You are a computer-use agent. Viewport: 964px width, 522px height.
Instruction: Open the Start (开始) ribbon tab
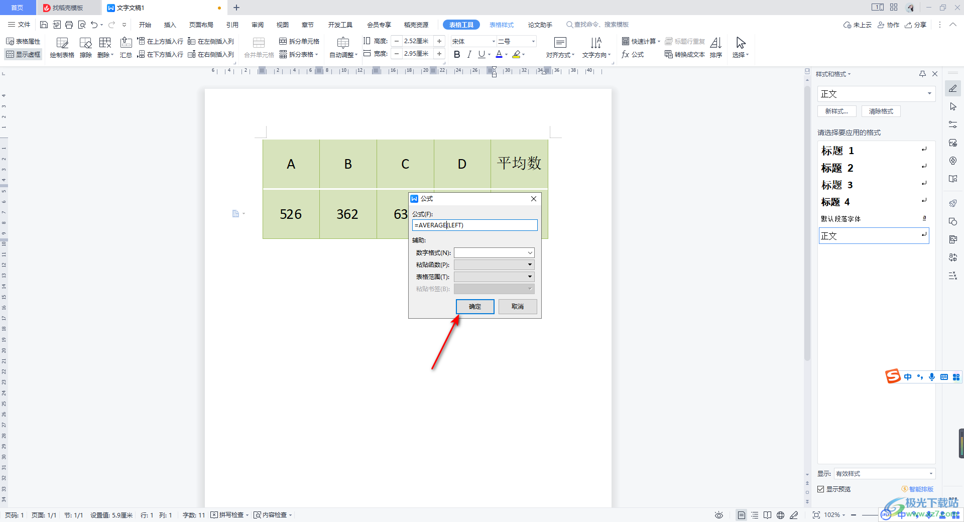(145, 25)
